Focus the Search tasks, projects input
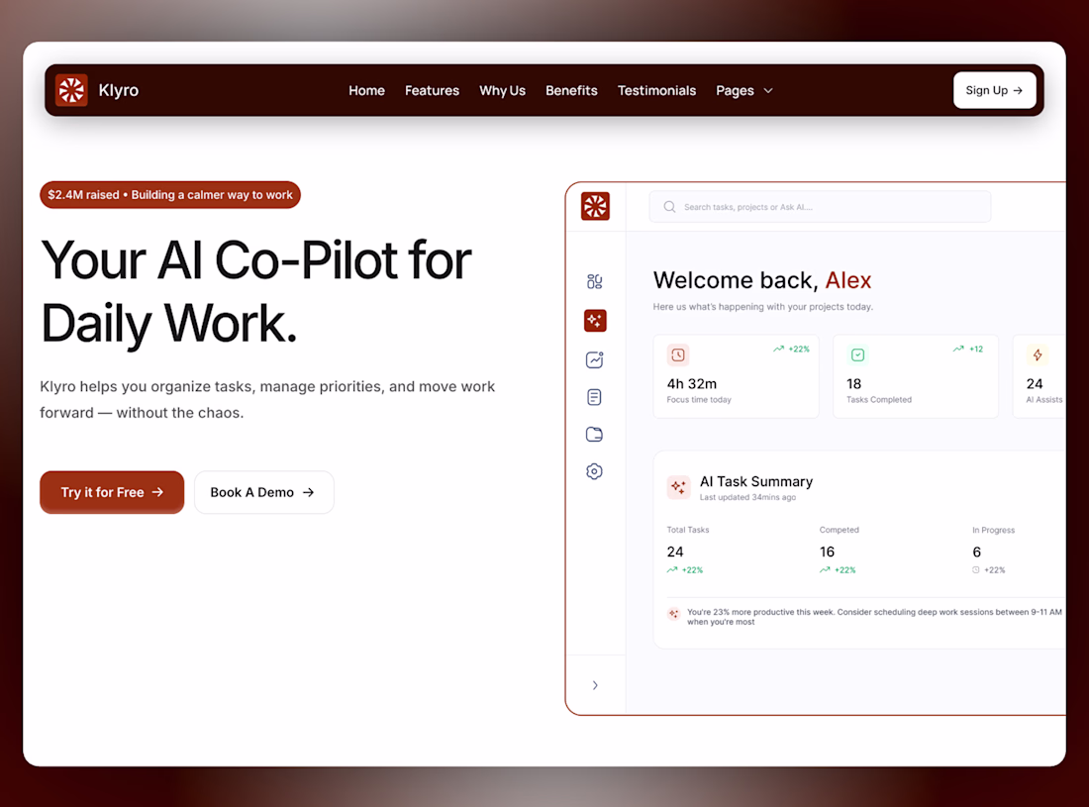 click(821, 206)
